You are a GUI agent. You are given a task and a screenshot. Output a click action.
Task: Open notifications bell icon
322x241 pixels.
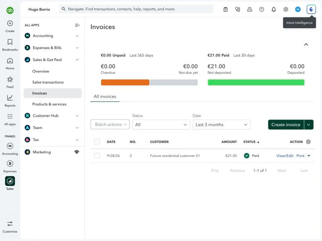pos(274,9)
